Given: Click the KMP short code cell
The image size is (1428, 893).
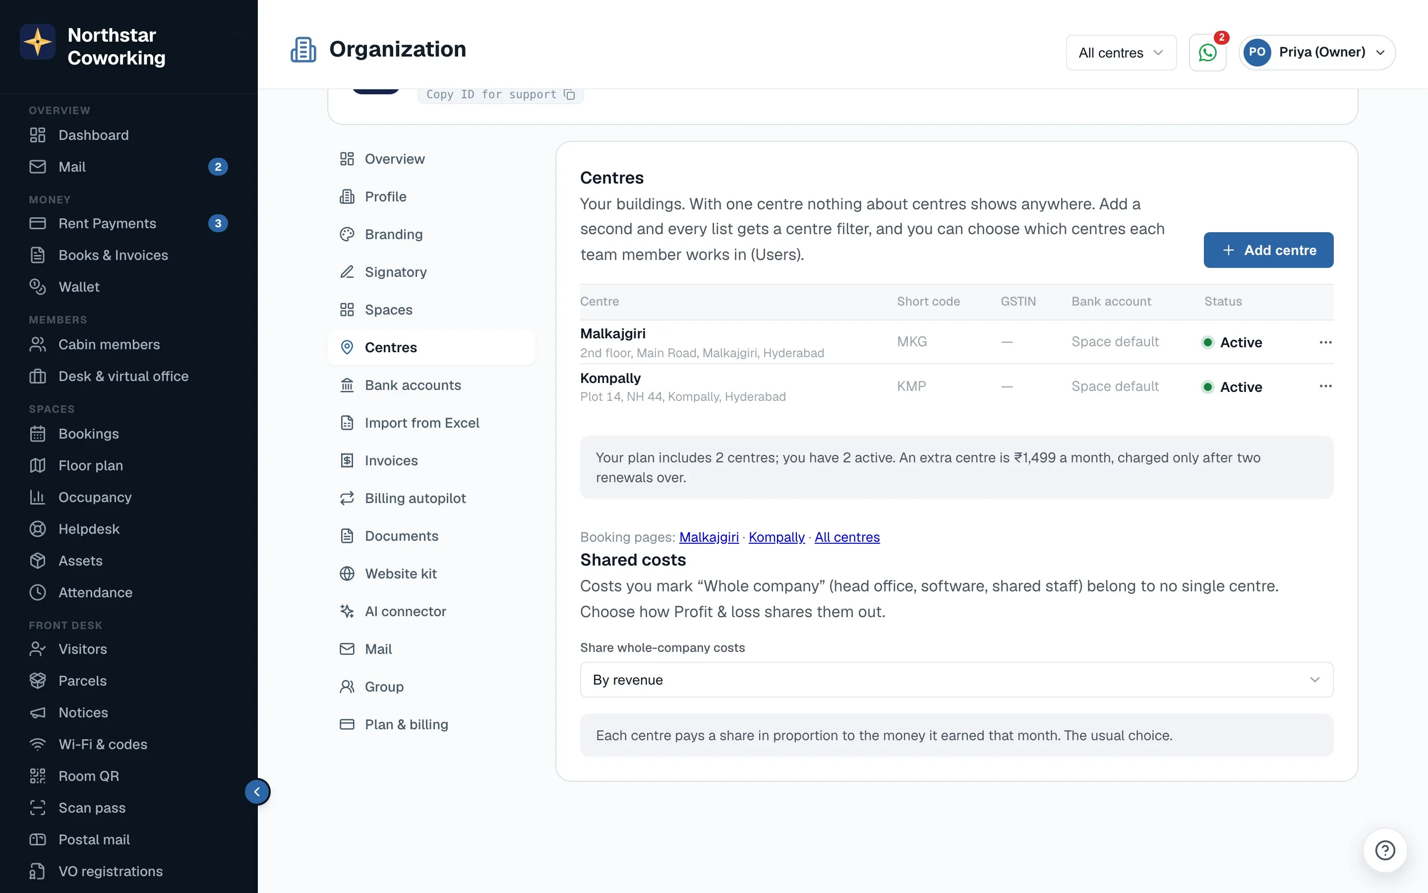Looking at the screenshot, I should pyautogui.click(x=911, y=386).
